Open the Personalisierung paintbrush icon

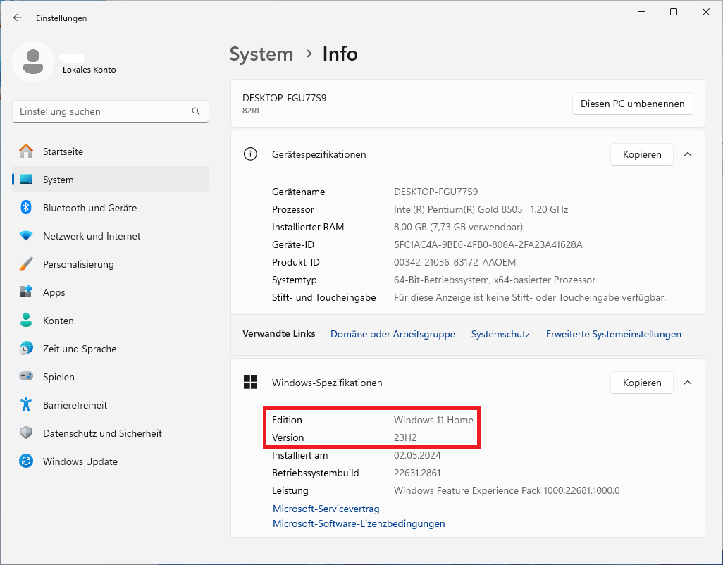tap(26, 264)
